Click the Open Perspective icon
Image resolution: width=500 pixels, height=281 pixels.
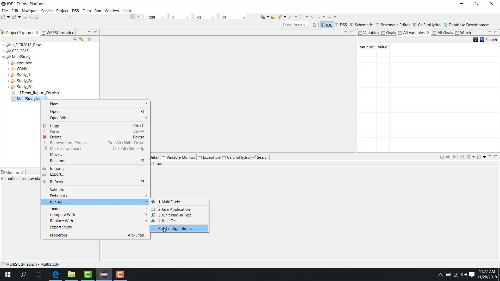(x=314, y=25)
